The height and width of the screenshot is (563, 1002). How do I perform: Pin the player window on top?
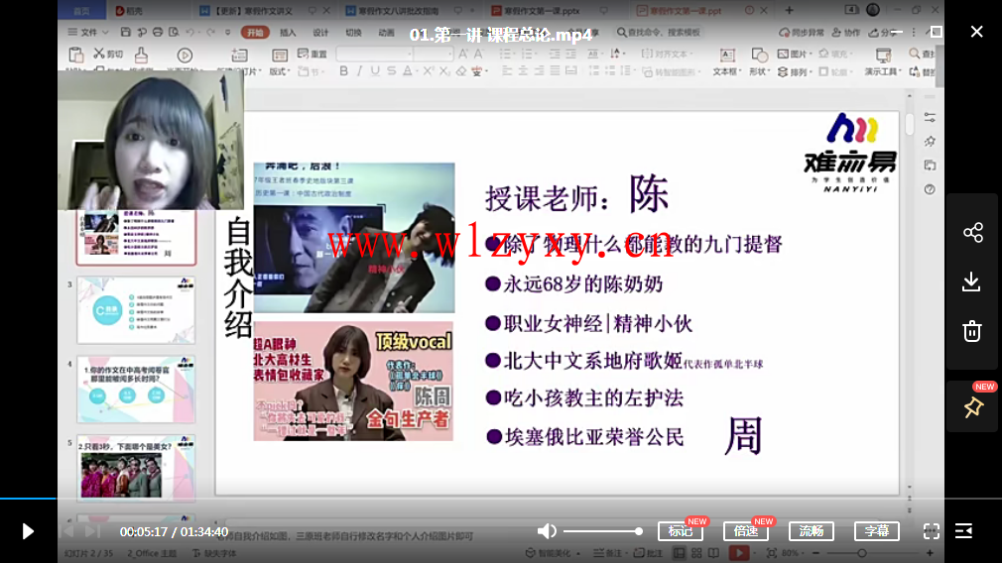pyautogui.click(x=973, y=407)
